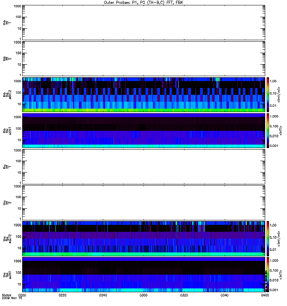Select the empty thb fff 2 panel
This screenshot has width=287, height=306.
click(143, 59)
